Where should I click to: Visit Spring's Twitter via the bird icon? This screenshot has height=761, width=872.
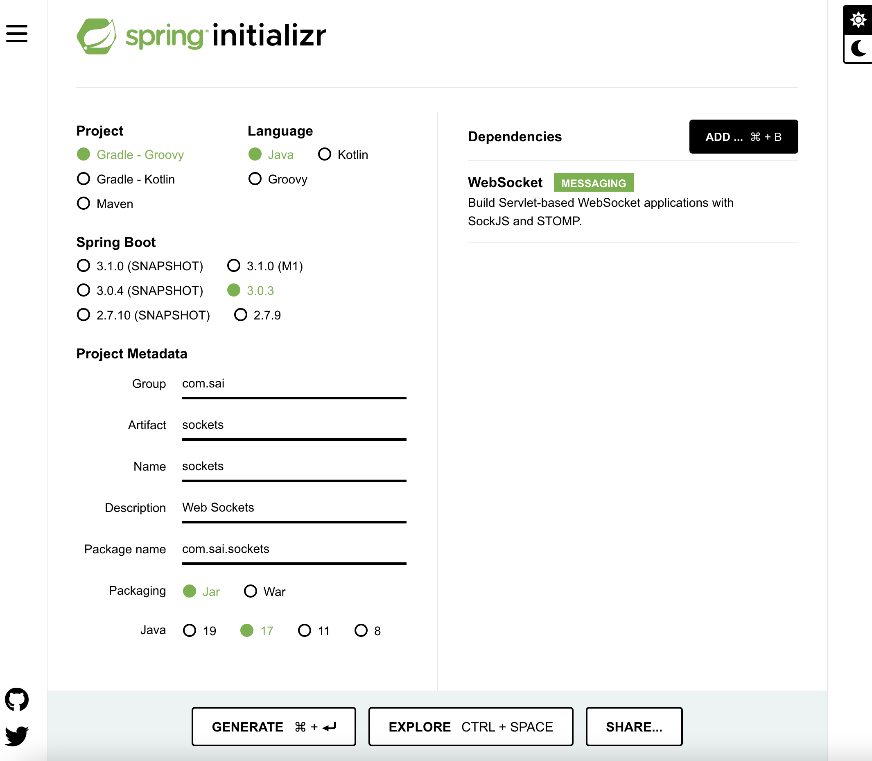(x=17, y=736)
